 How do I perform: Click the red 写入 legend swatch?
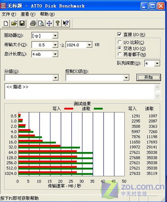click(69, 109)
